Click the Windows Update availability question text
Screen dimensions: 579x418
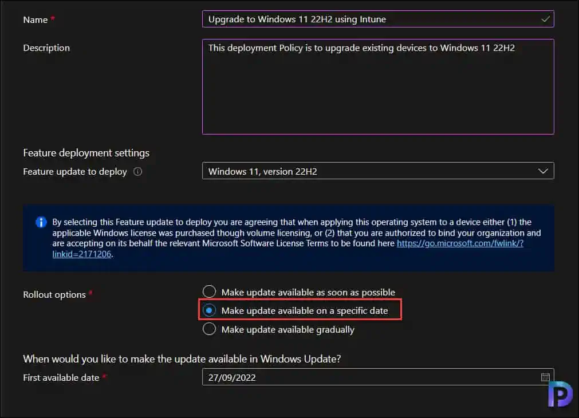pyautogui.click(x=182, y=359)
